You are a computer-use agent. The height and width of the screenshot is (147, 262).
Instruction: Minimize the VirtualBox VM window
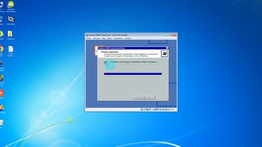[165, 35]
